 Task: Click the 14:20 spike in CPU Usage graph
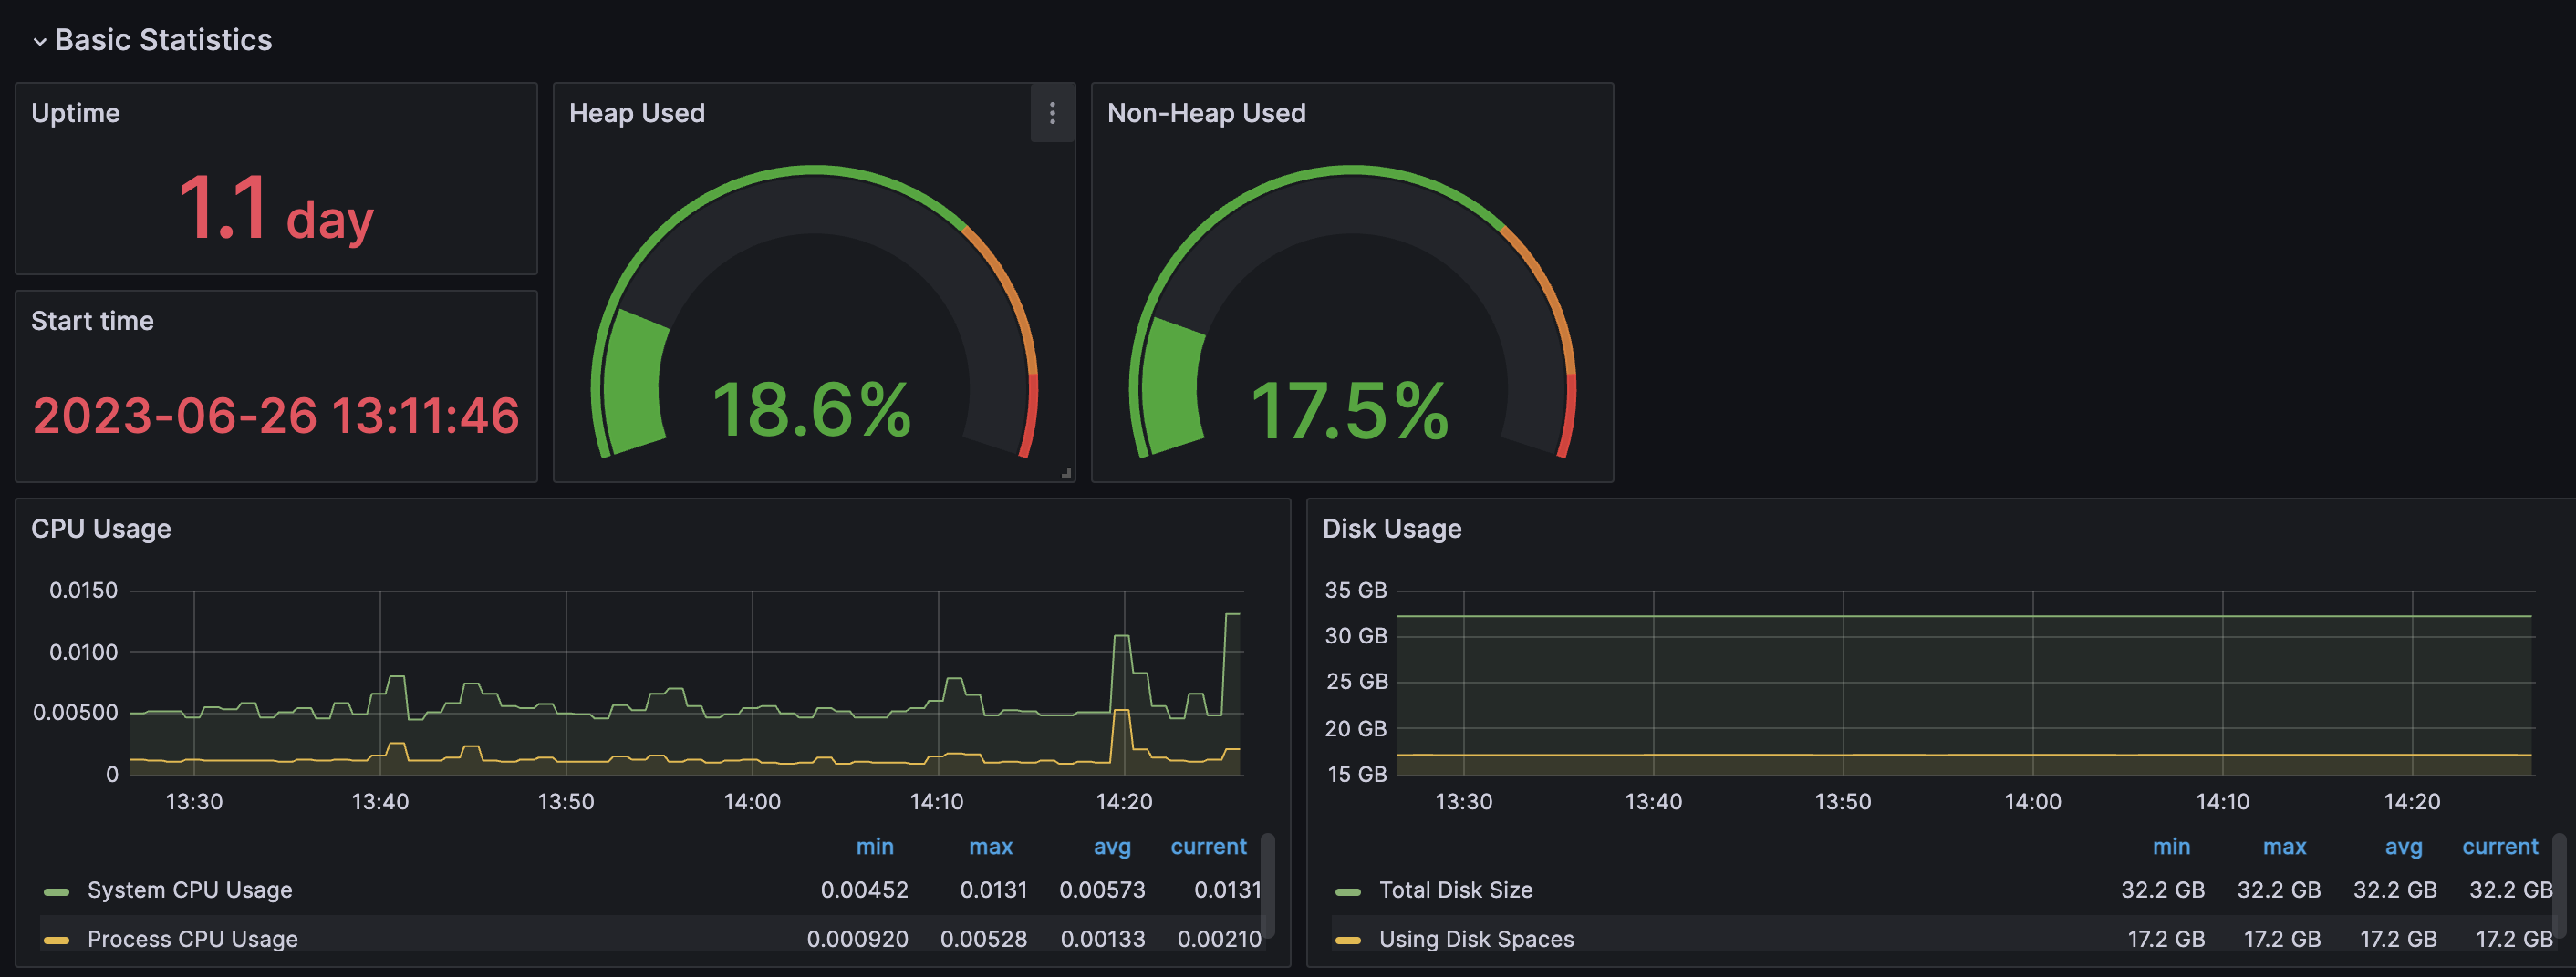click(1121, 636)
